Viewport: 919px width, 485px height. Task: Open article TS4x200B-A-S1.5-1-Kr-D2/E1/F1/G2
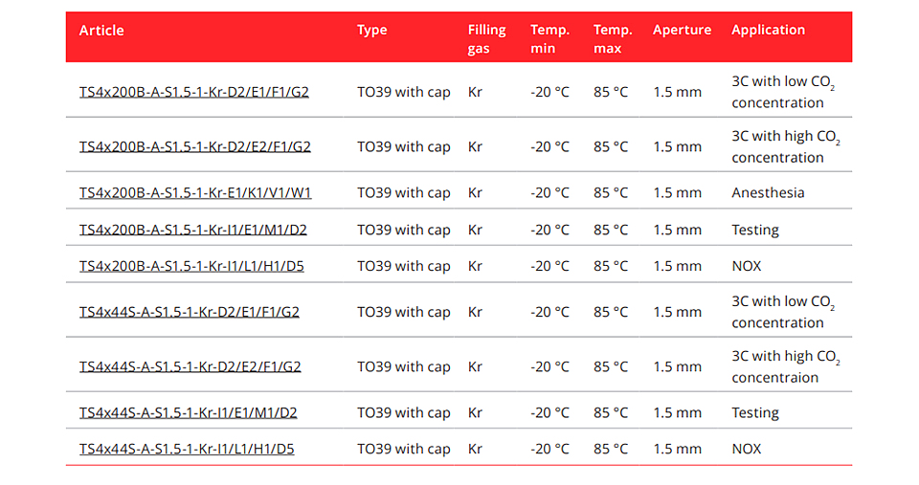tap(194, 92)
